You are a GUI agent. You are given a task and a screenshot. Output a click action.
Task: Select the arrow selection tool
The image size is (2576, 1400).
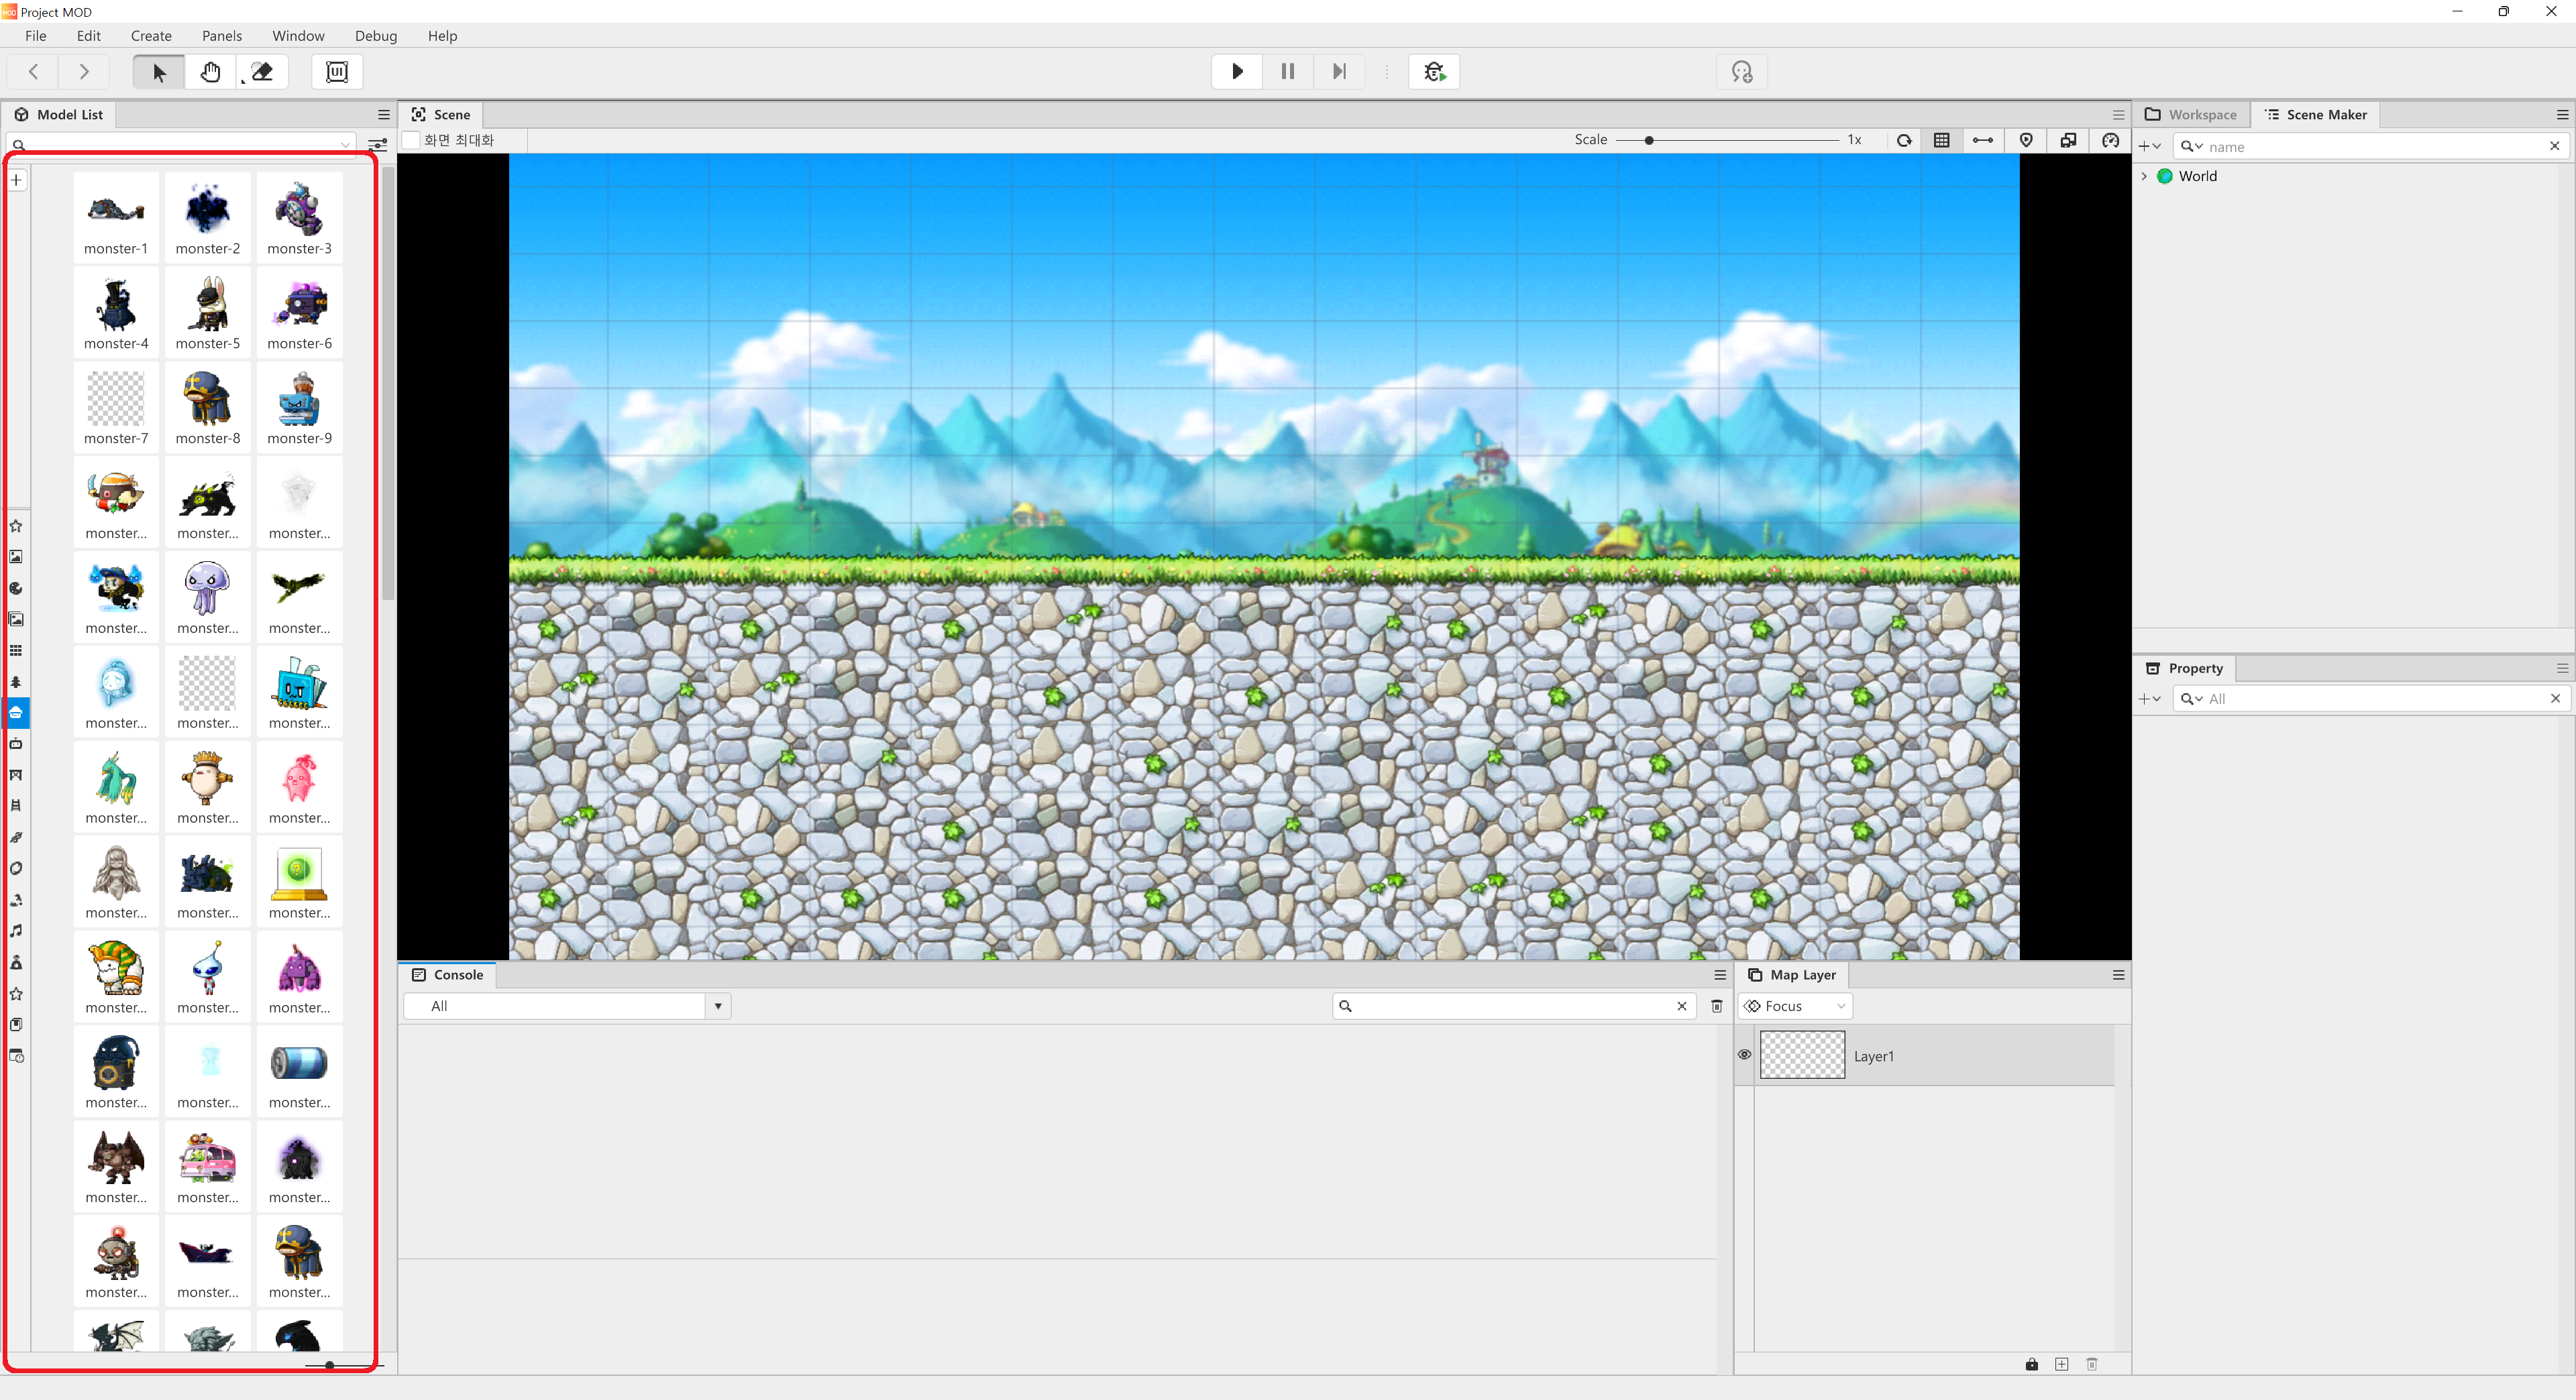pyautogui.click(x=159, y=72)
